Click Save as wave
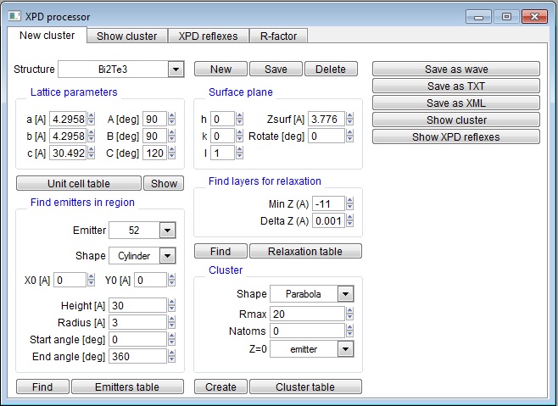Image resolution: width=558 pixels, height=406 pixels. tap(456, 69)
